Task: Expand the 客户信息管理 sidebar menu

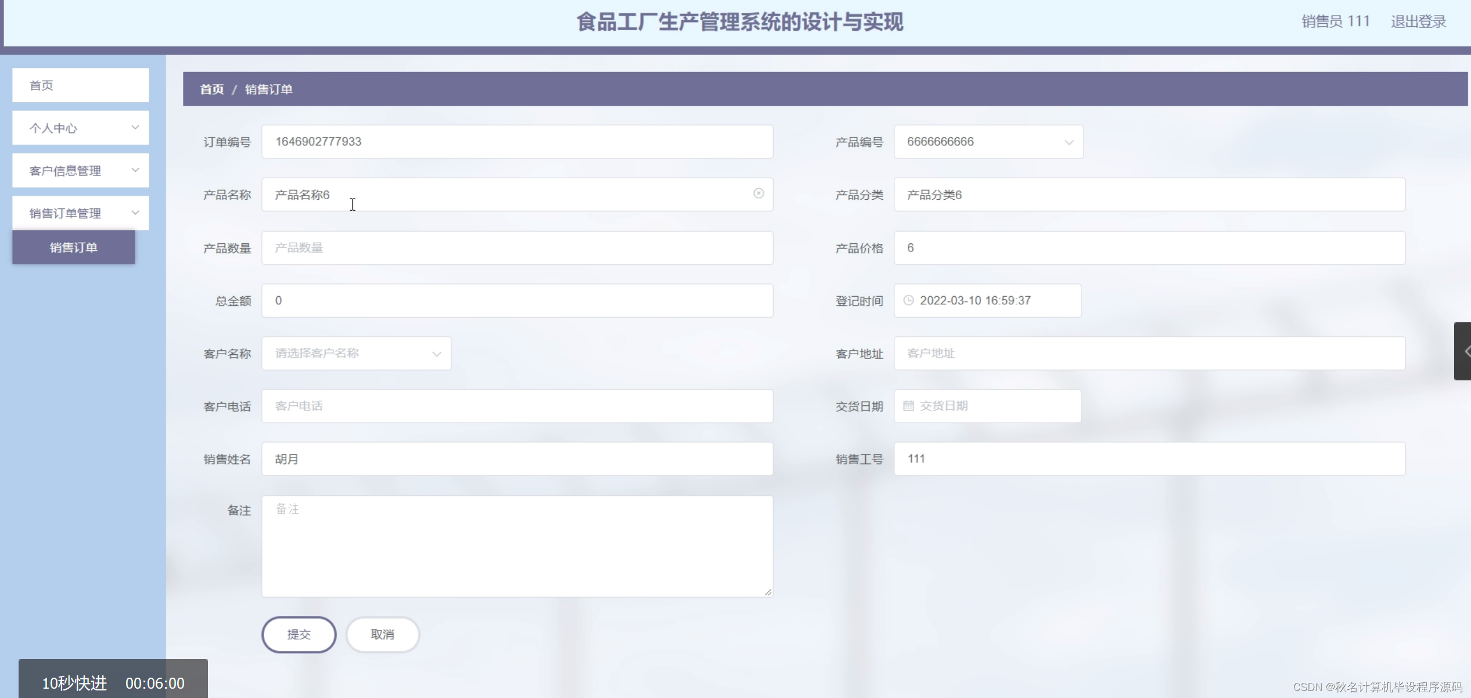Action: click(80, 171)
